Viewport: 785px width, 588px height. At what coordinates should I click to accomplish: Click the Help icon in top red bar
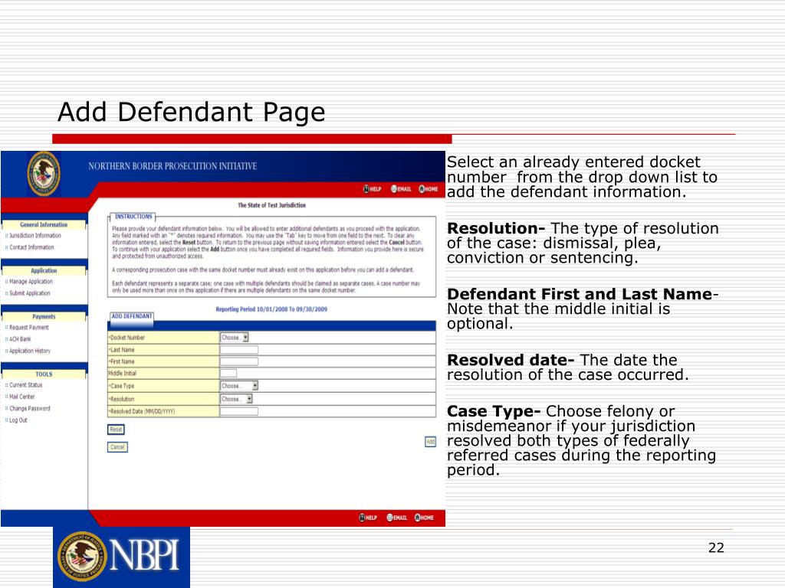point(373,189)
